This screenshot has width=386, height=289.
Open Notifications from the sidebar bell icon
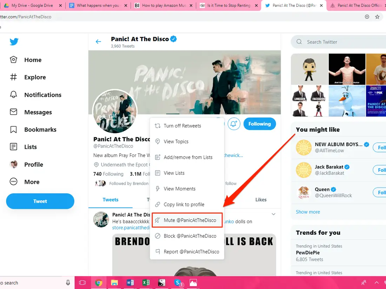click(x=14, y=95)
